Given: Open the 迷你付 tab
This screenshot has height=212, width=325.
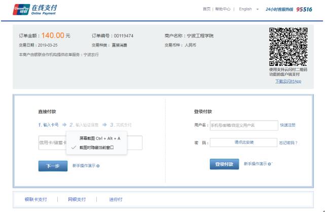Looking at the screenshot, I should pyautogui.click(x=116, y=199).
